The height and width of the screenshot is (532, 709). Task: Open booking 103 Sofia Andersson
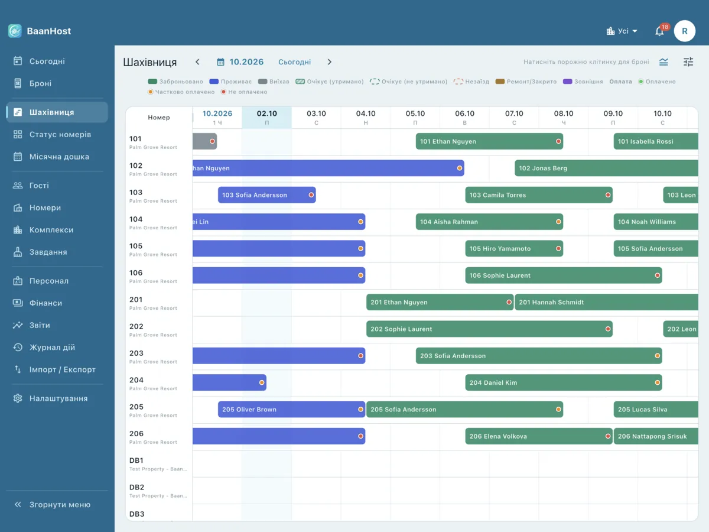coord(267,195)
